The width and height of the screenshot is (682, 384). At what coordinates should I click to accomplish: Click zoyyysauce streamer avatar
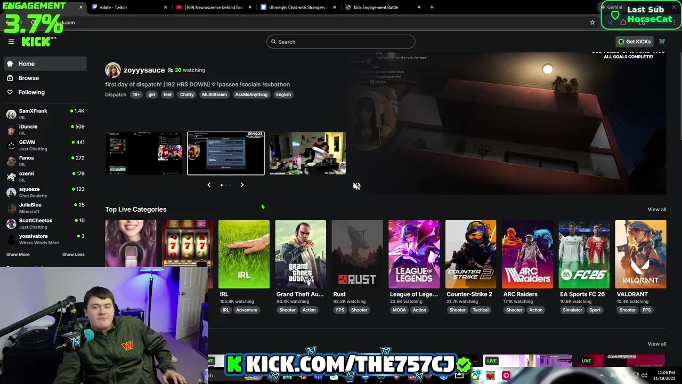112,70
